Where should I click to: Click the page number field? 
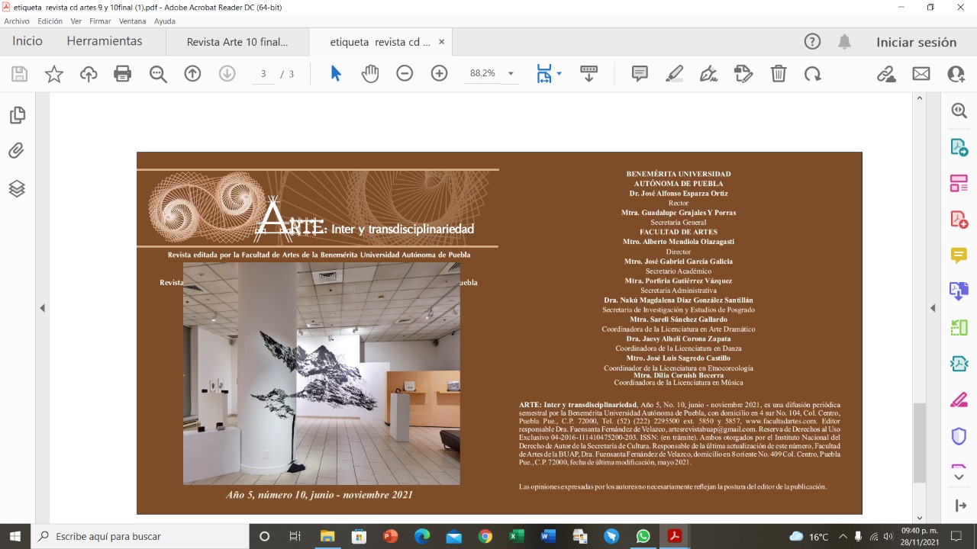(263, 74)
